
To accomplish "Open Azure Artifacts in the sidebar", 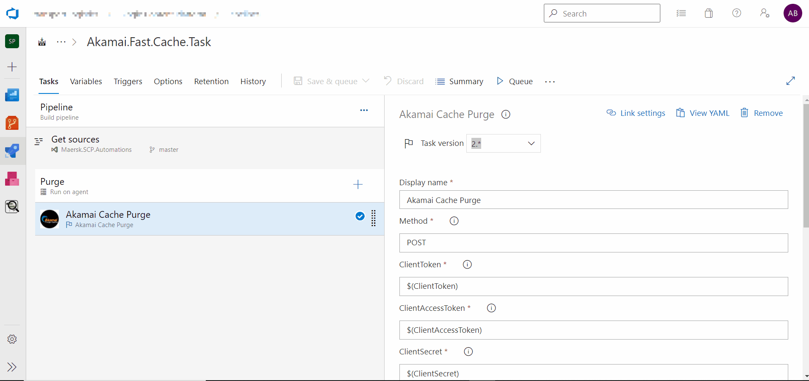I will point(12,179).
